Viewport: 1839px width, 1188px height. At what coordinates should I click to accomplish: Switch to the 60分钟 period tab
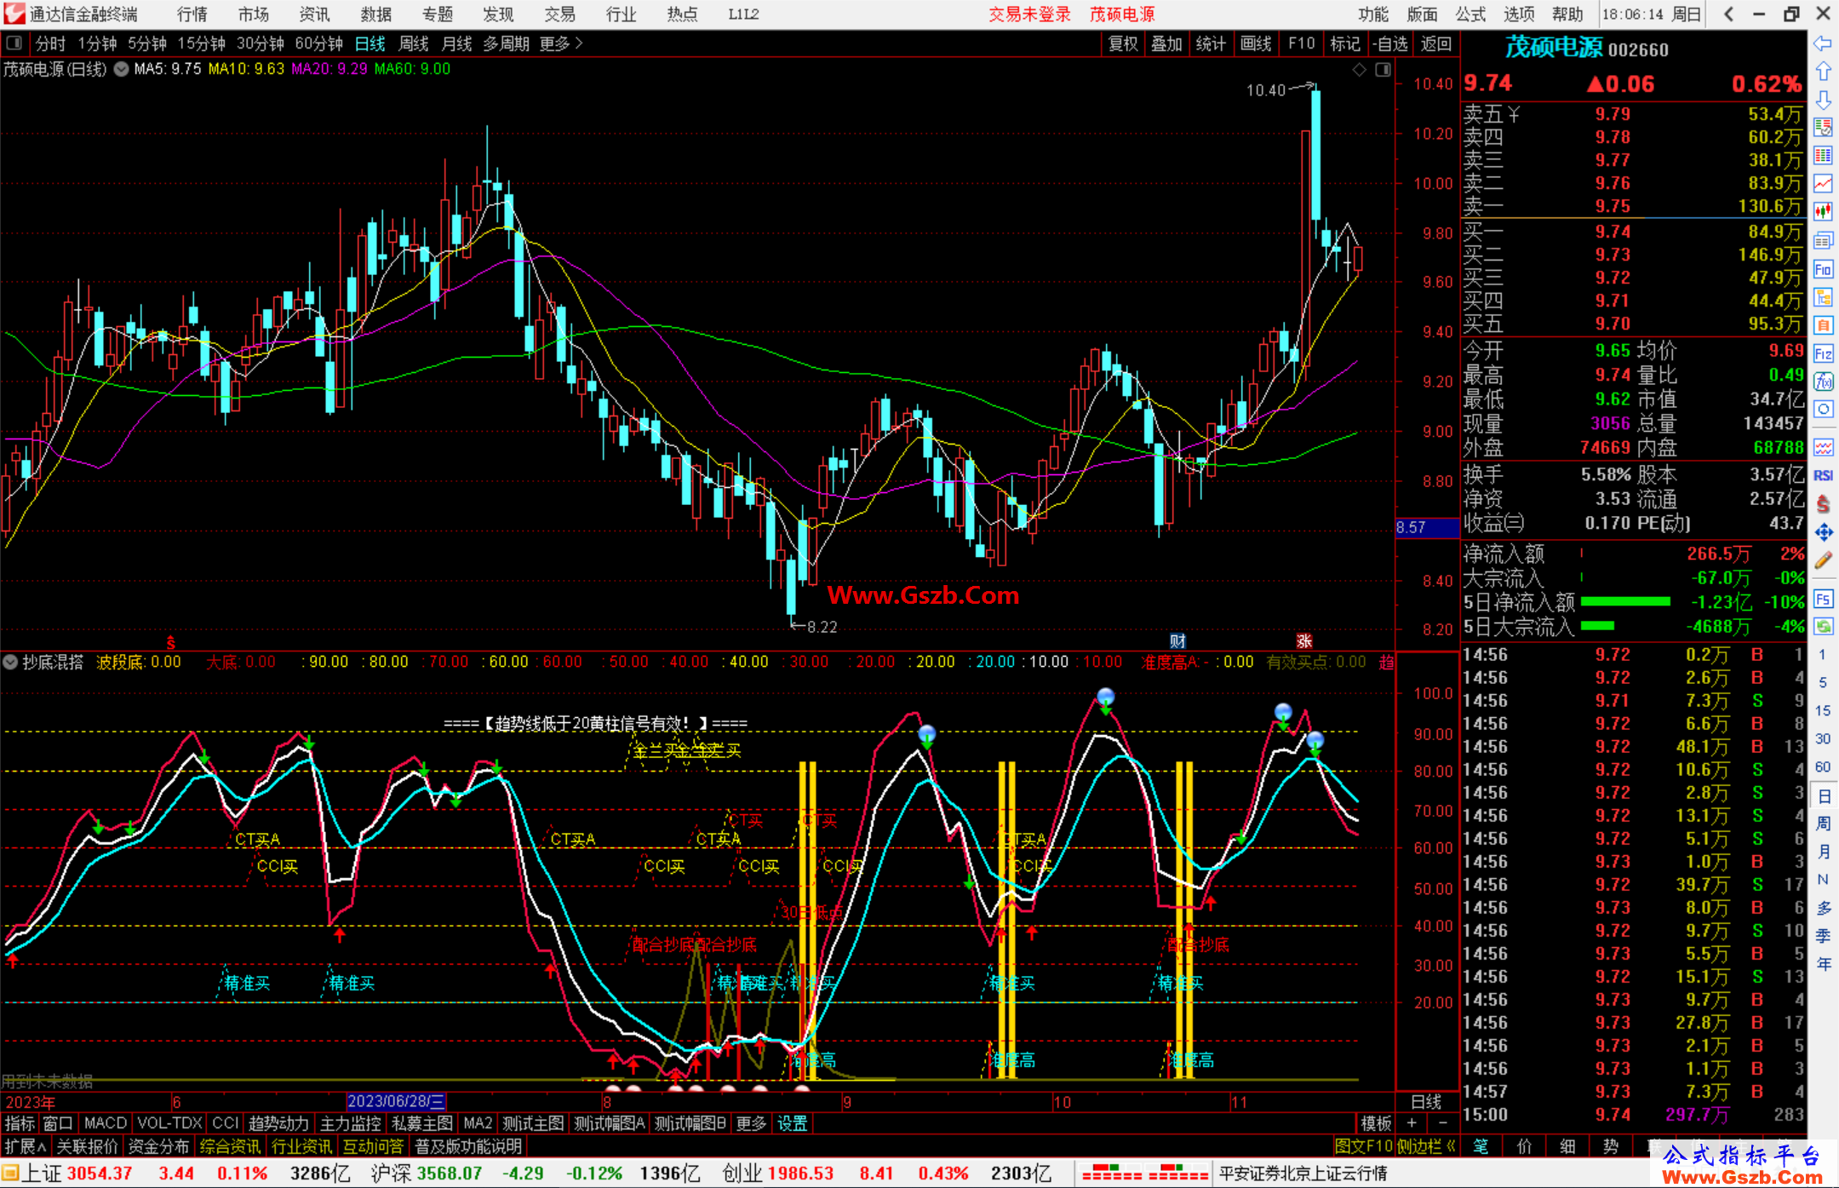pyautogui.click(x=318, y=43)
